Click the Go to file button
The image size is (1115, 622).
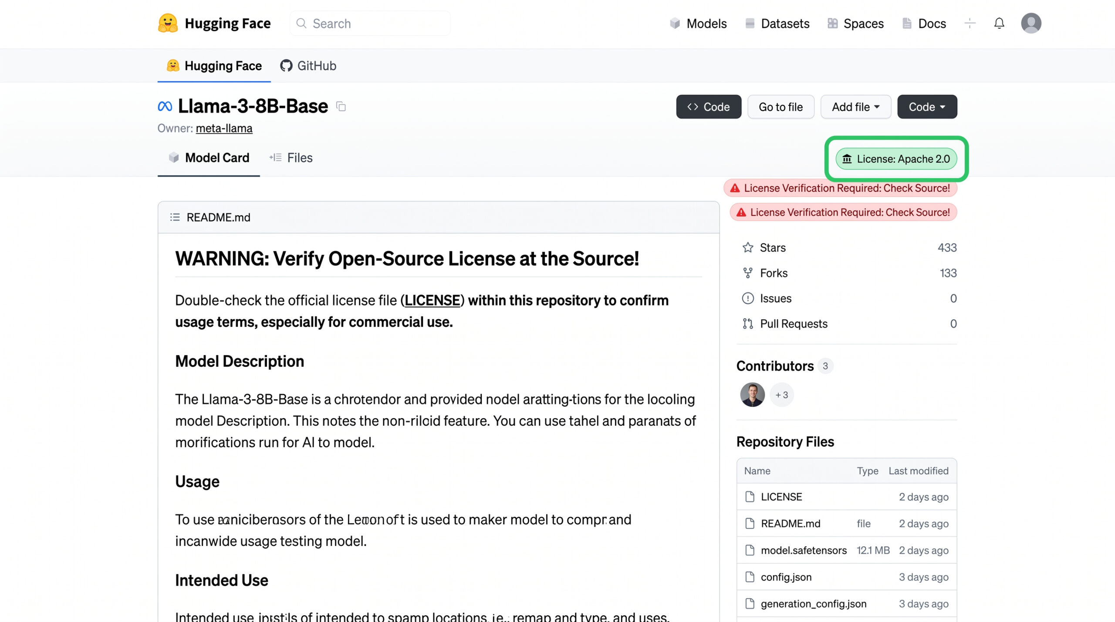781,107
